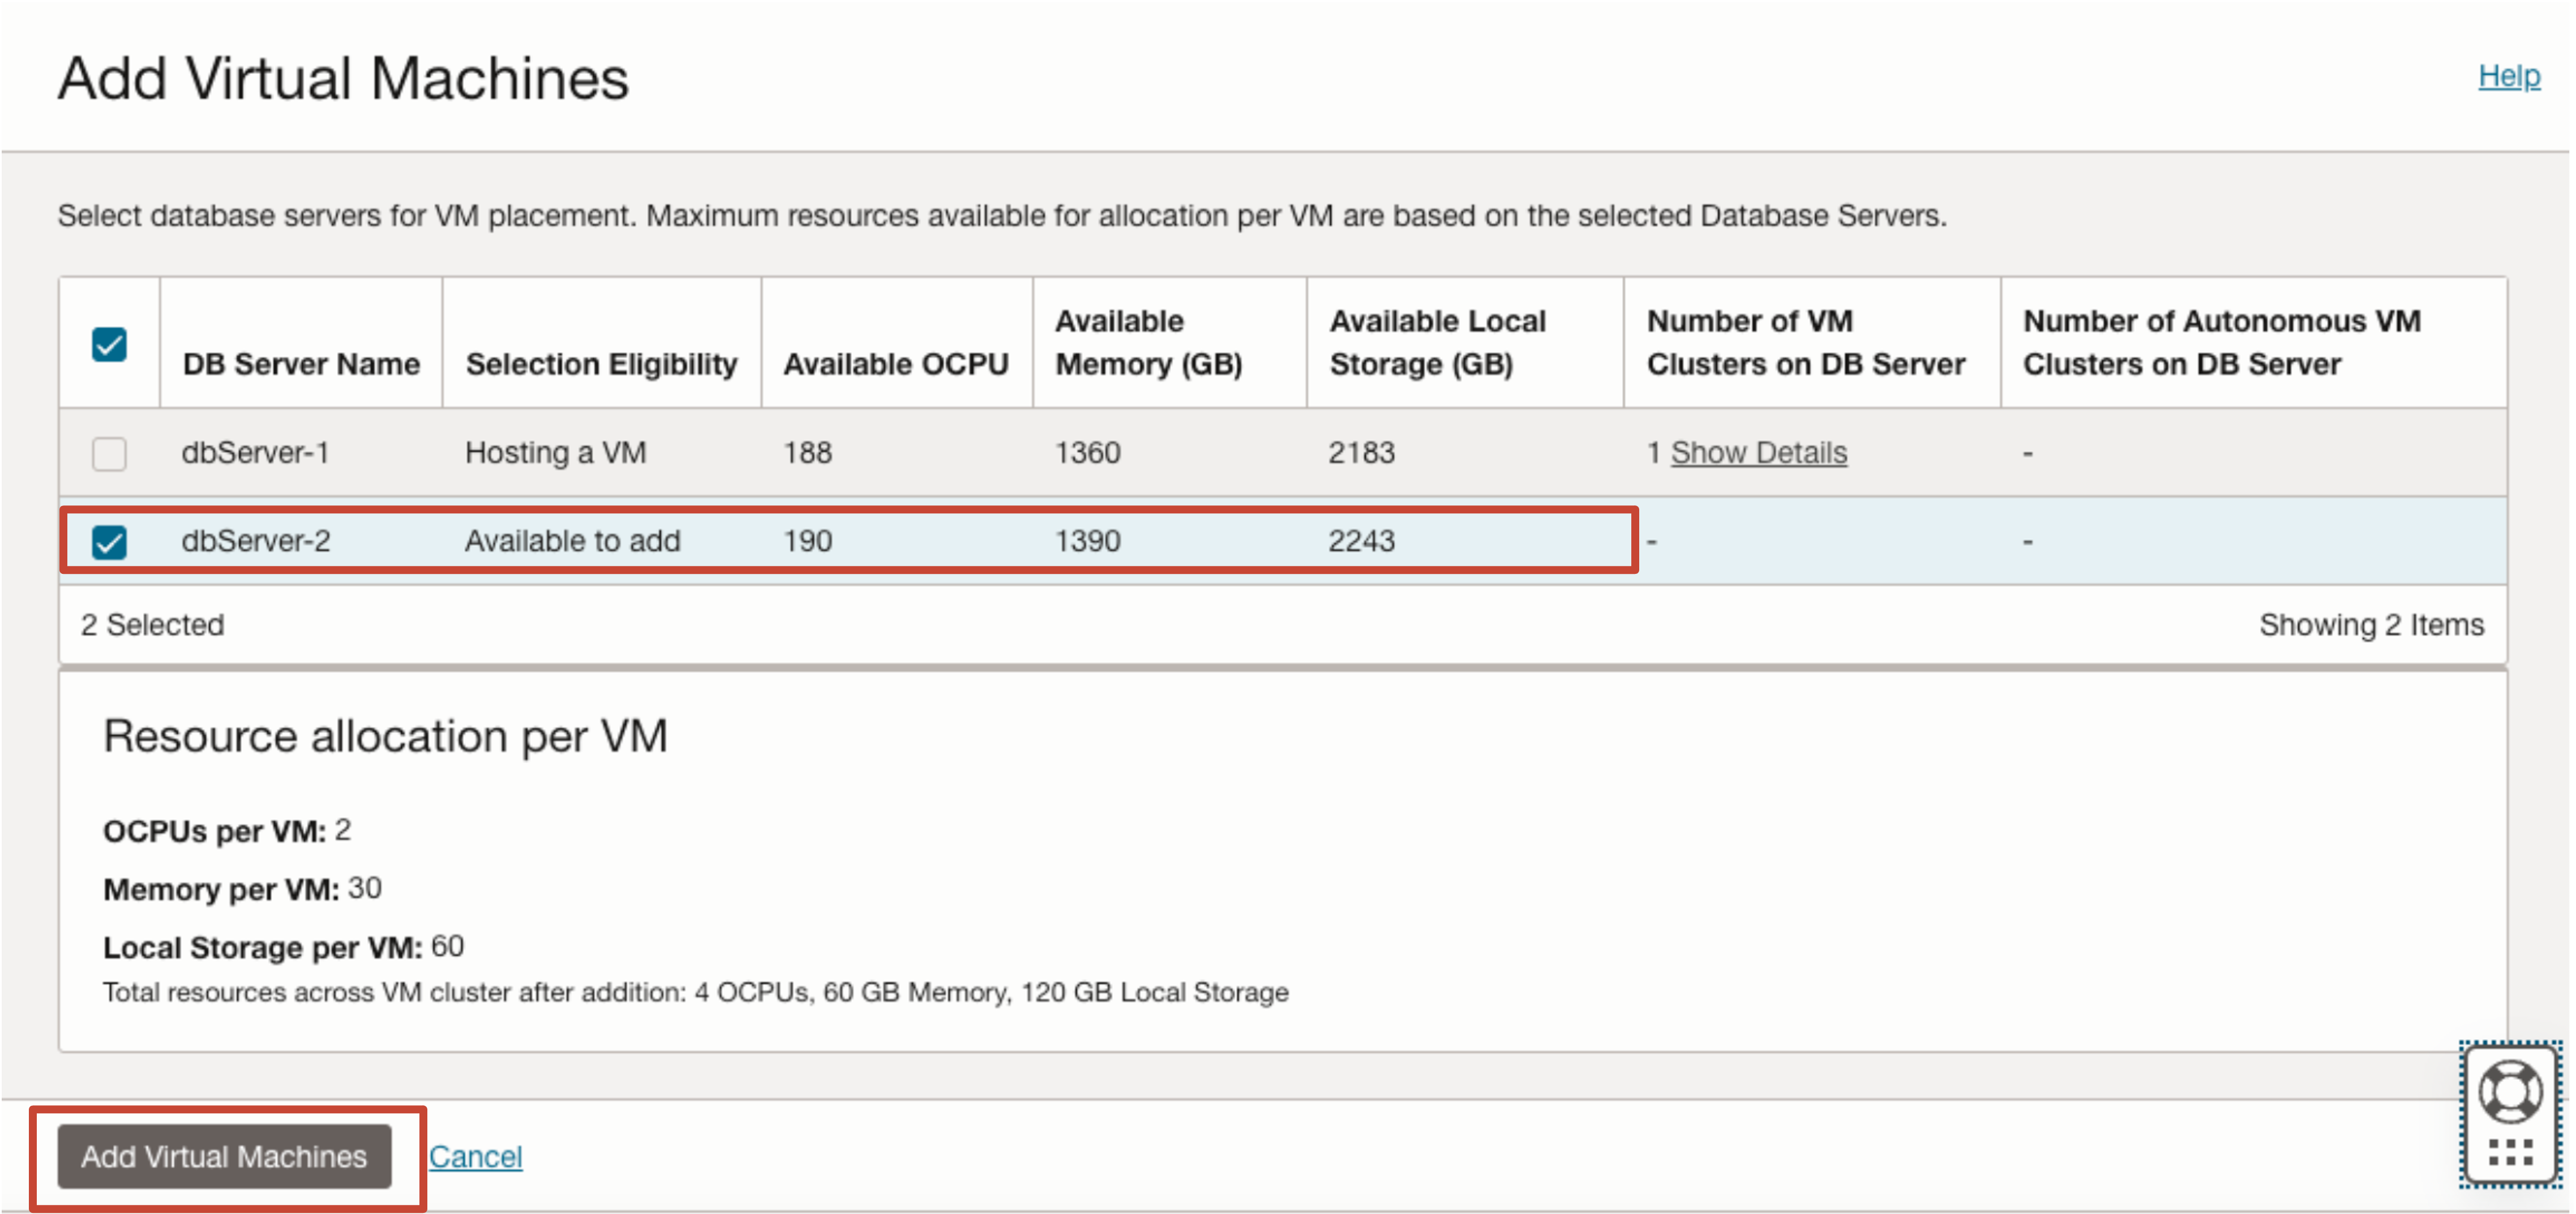Viewport: 2576px width, 1214px height.
Task: Cancel adding virtual machines
Action: pyautogui.click(x=475, y=1156)
